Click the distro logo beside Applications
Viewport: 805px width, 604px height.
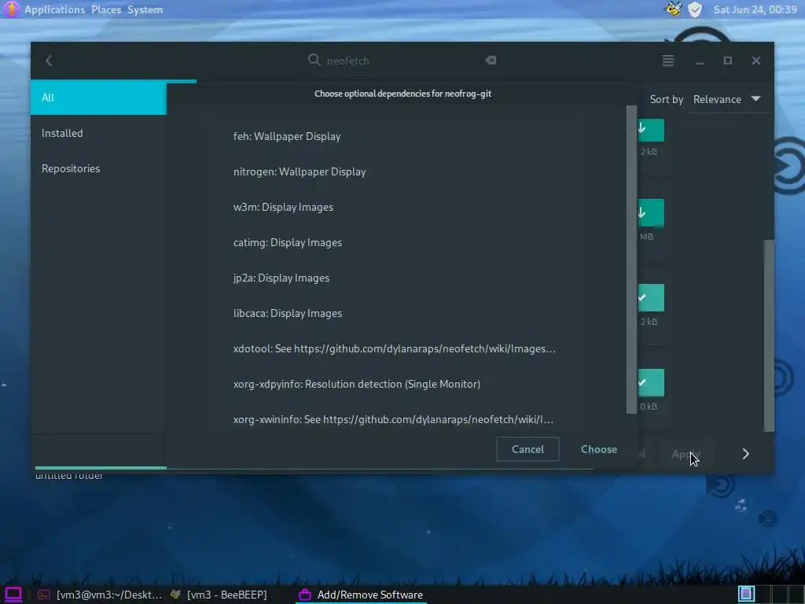click(x=11, y=9)
